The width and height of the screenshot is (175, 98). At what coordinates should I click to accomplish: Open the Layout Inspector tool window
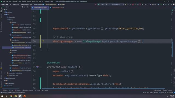(x=167, y=90)
